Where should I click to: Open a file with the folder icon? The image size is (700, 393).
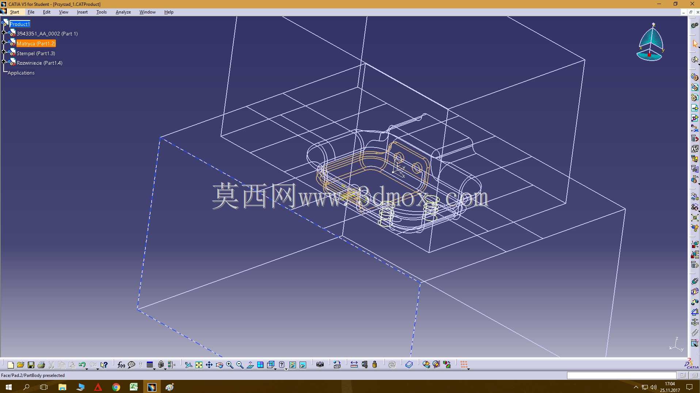pyautogui.click(x=20, y=365)
